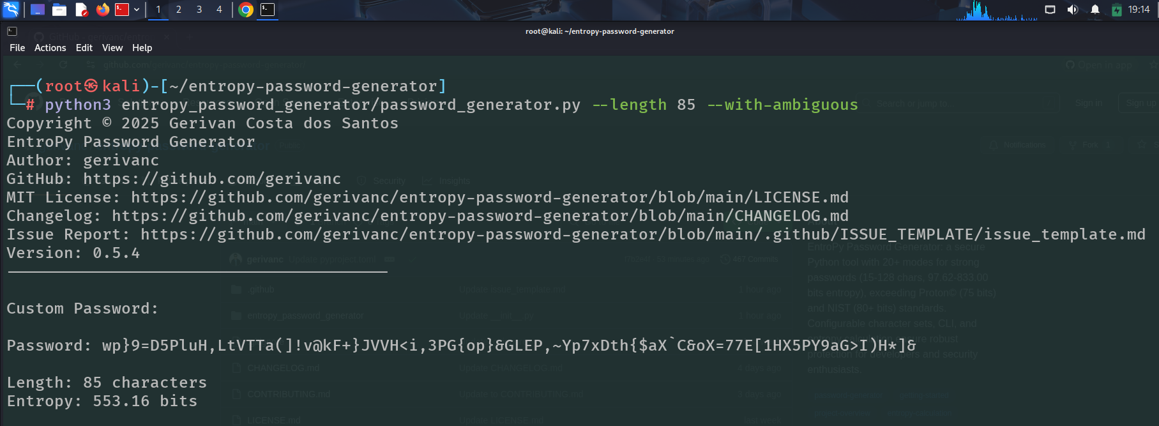Click the 'Author: gerivanc' line
The image size is (1159, 426).
(83, 160)
